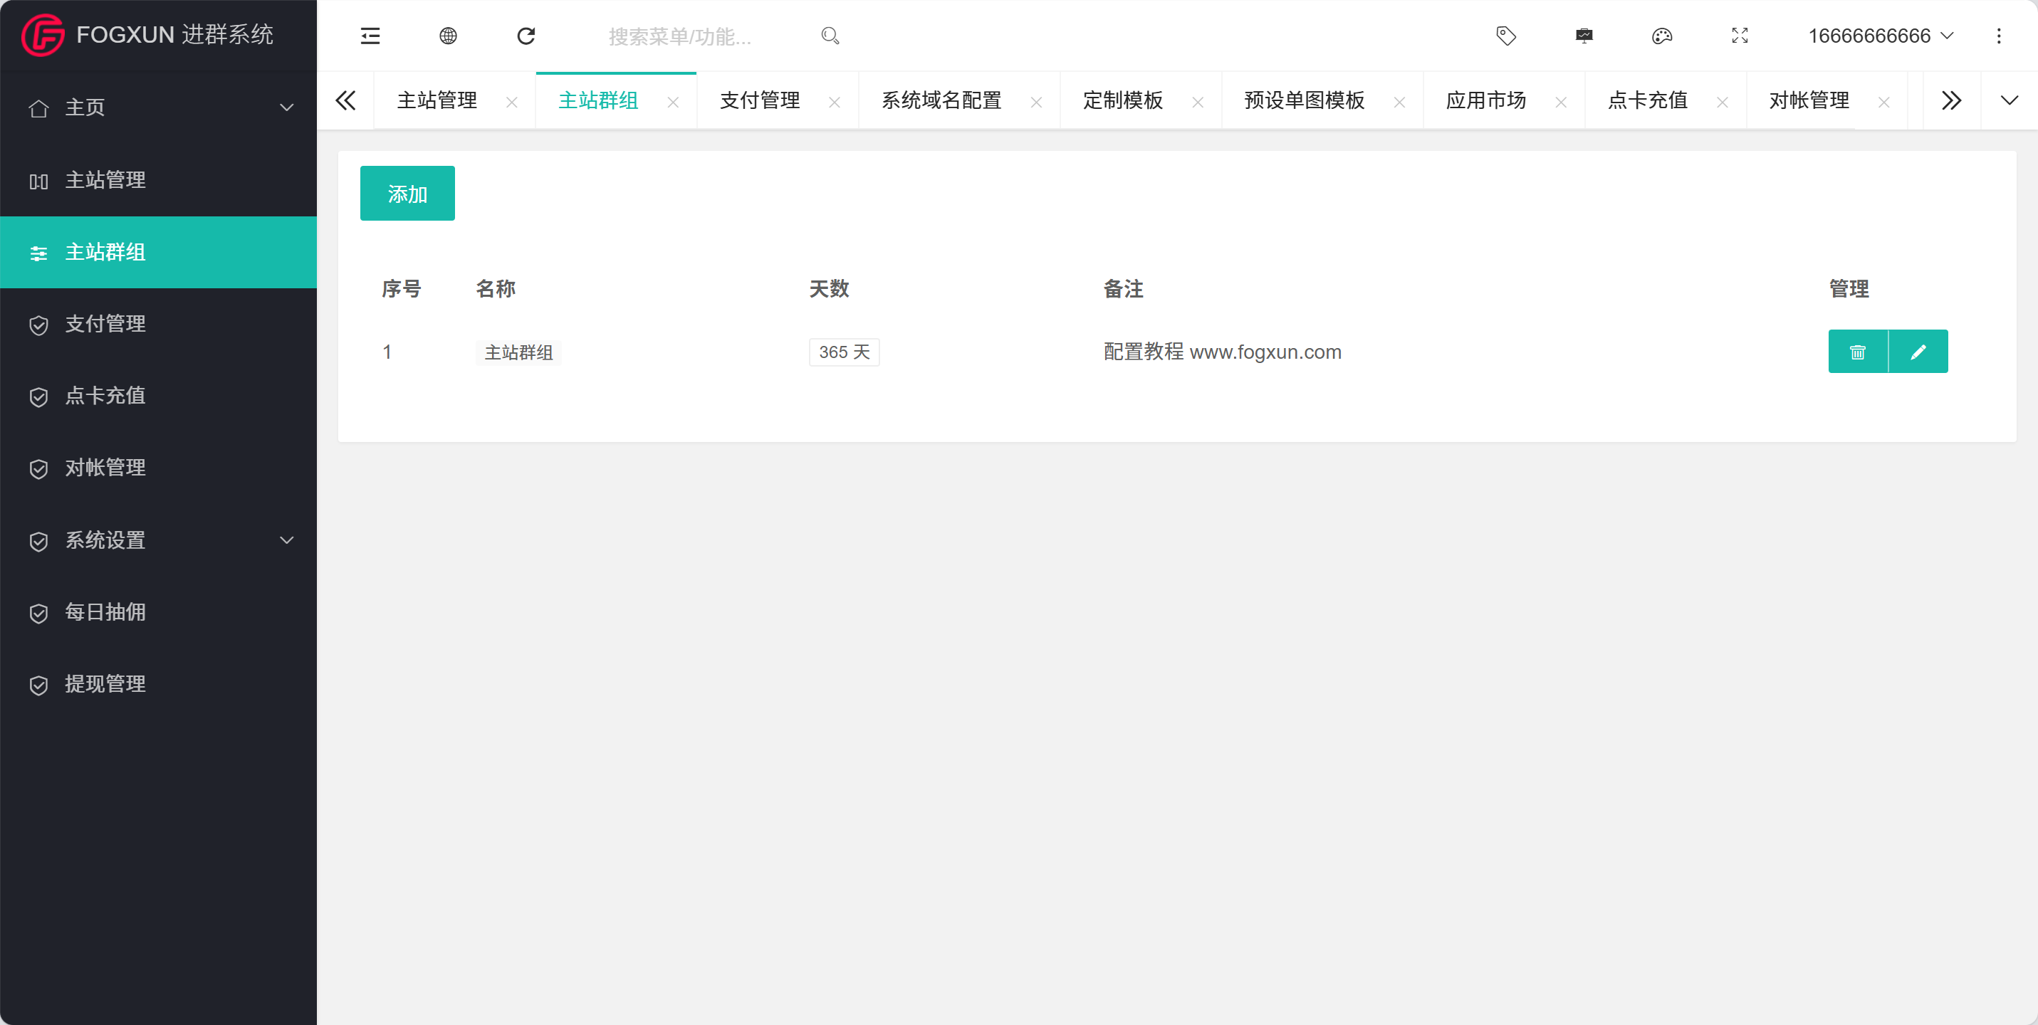Open the tab operations dropdown arrow
This screenshot has width=2038, height=1025.
(2010, 100)
